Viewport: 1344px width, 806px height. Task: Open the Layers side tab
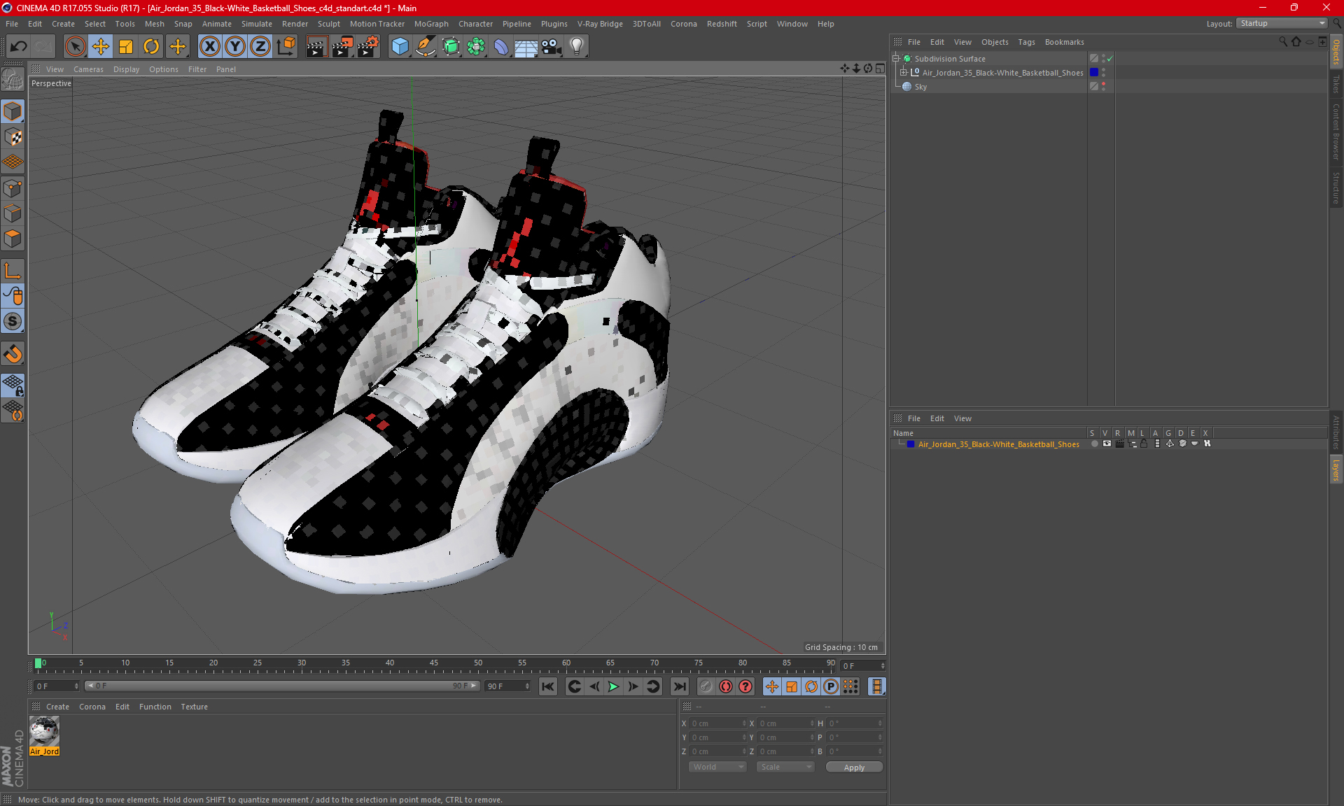click(x=1336, y=469)
